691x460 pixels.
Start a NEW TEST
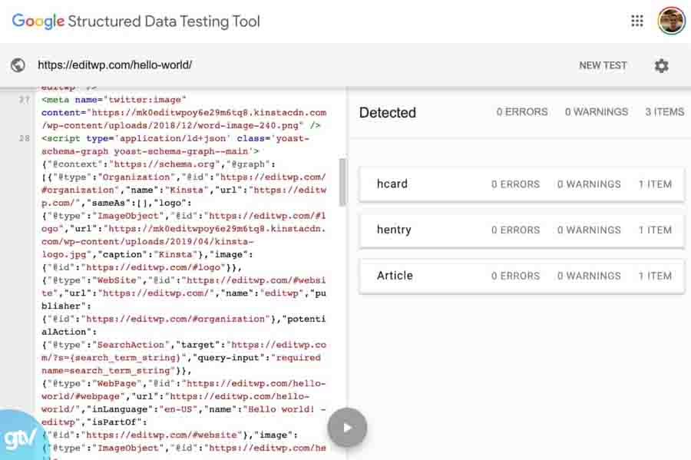tap(603, 65)
